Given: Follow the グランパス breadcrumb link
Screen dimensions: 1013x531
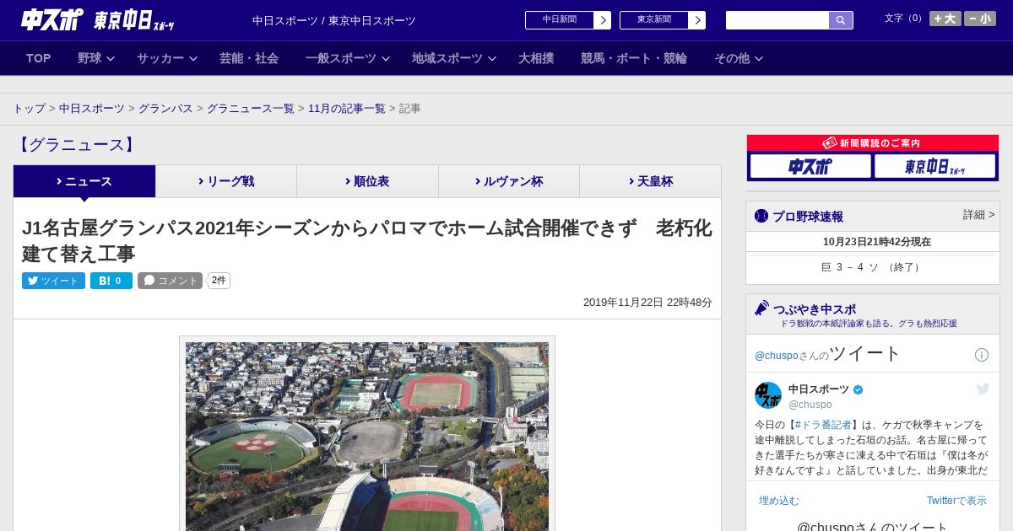Looking at the screenshot, I should pos(165,109).
